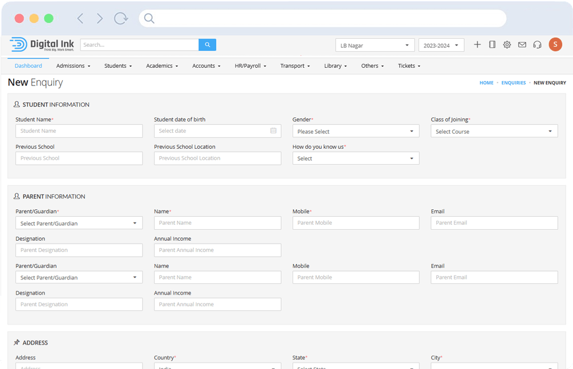The image size is (573, 369).
Task: Open the orange user avatar S
Action: click(x=555, y=44)
